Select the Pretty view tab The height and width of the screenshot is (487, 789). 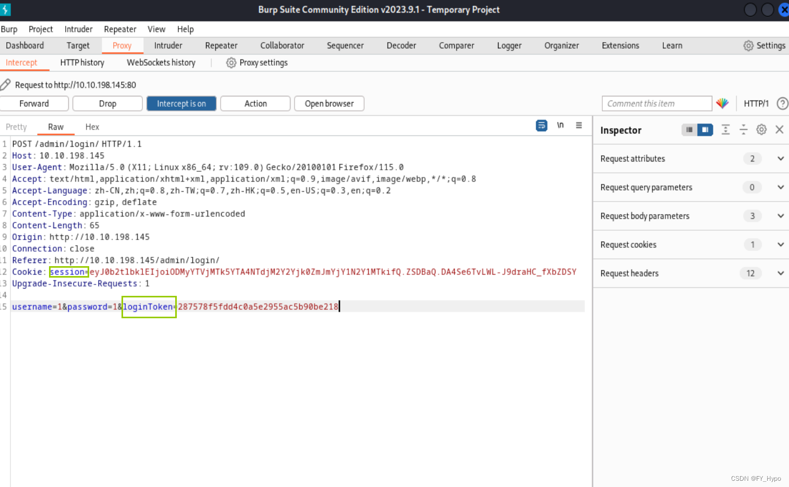[16, 127]
